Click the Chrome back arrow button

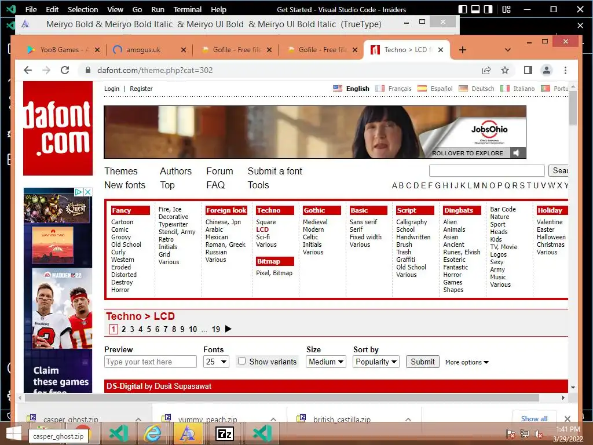28,70
